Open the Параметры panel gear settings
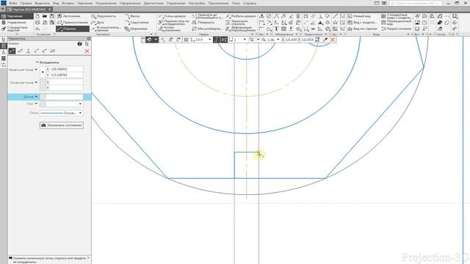470x264 pixels. (x=89, y=39)
